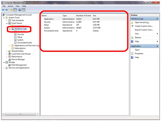Click the Device Manager icon

pos(9,59)
